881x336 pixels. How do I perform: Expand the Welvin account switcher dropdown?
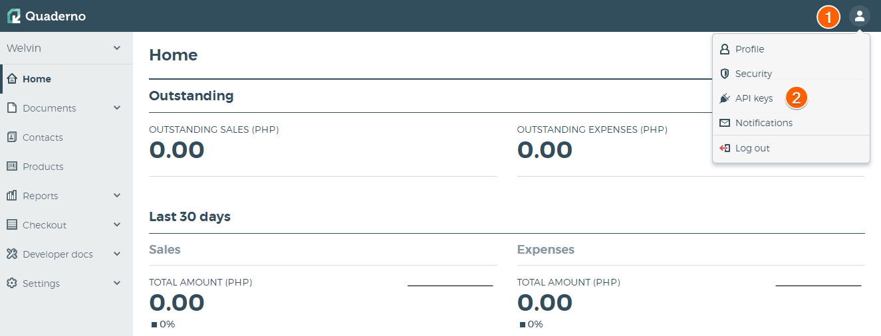pyautogui.click(x=117, y=48)
